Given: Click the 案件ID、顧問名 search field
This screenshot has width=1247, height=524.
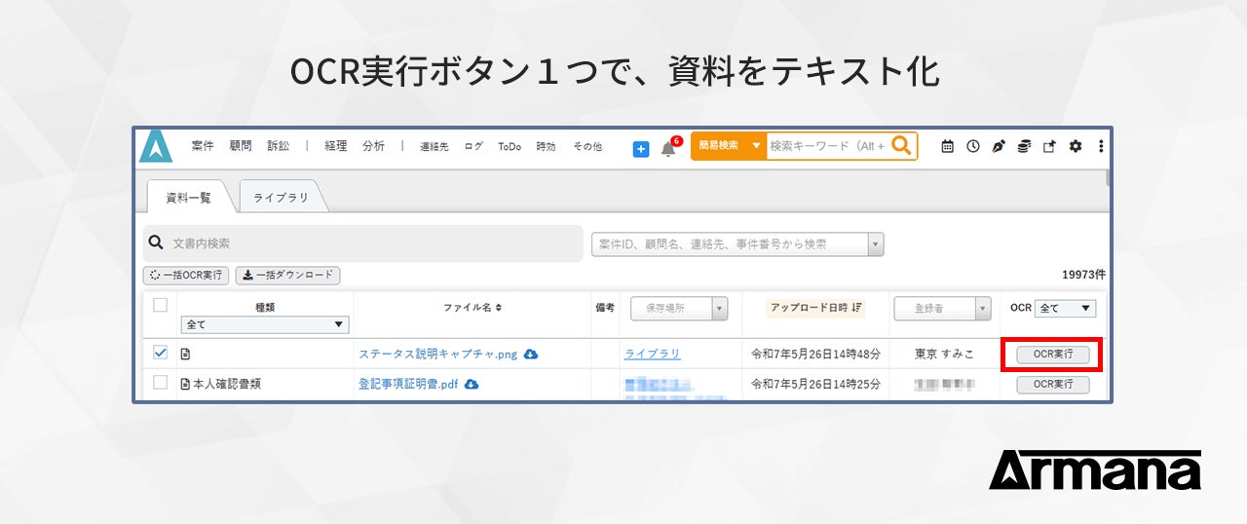Looking at the screenshot, I should [x=730, y=244].
